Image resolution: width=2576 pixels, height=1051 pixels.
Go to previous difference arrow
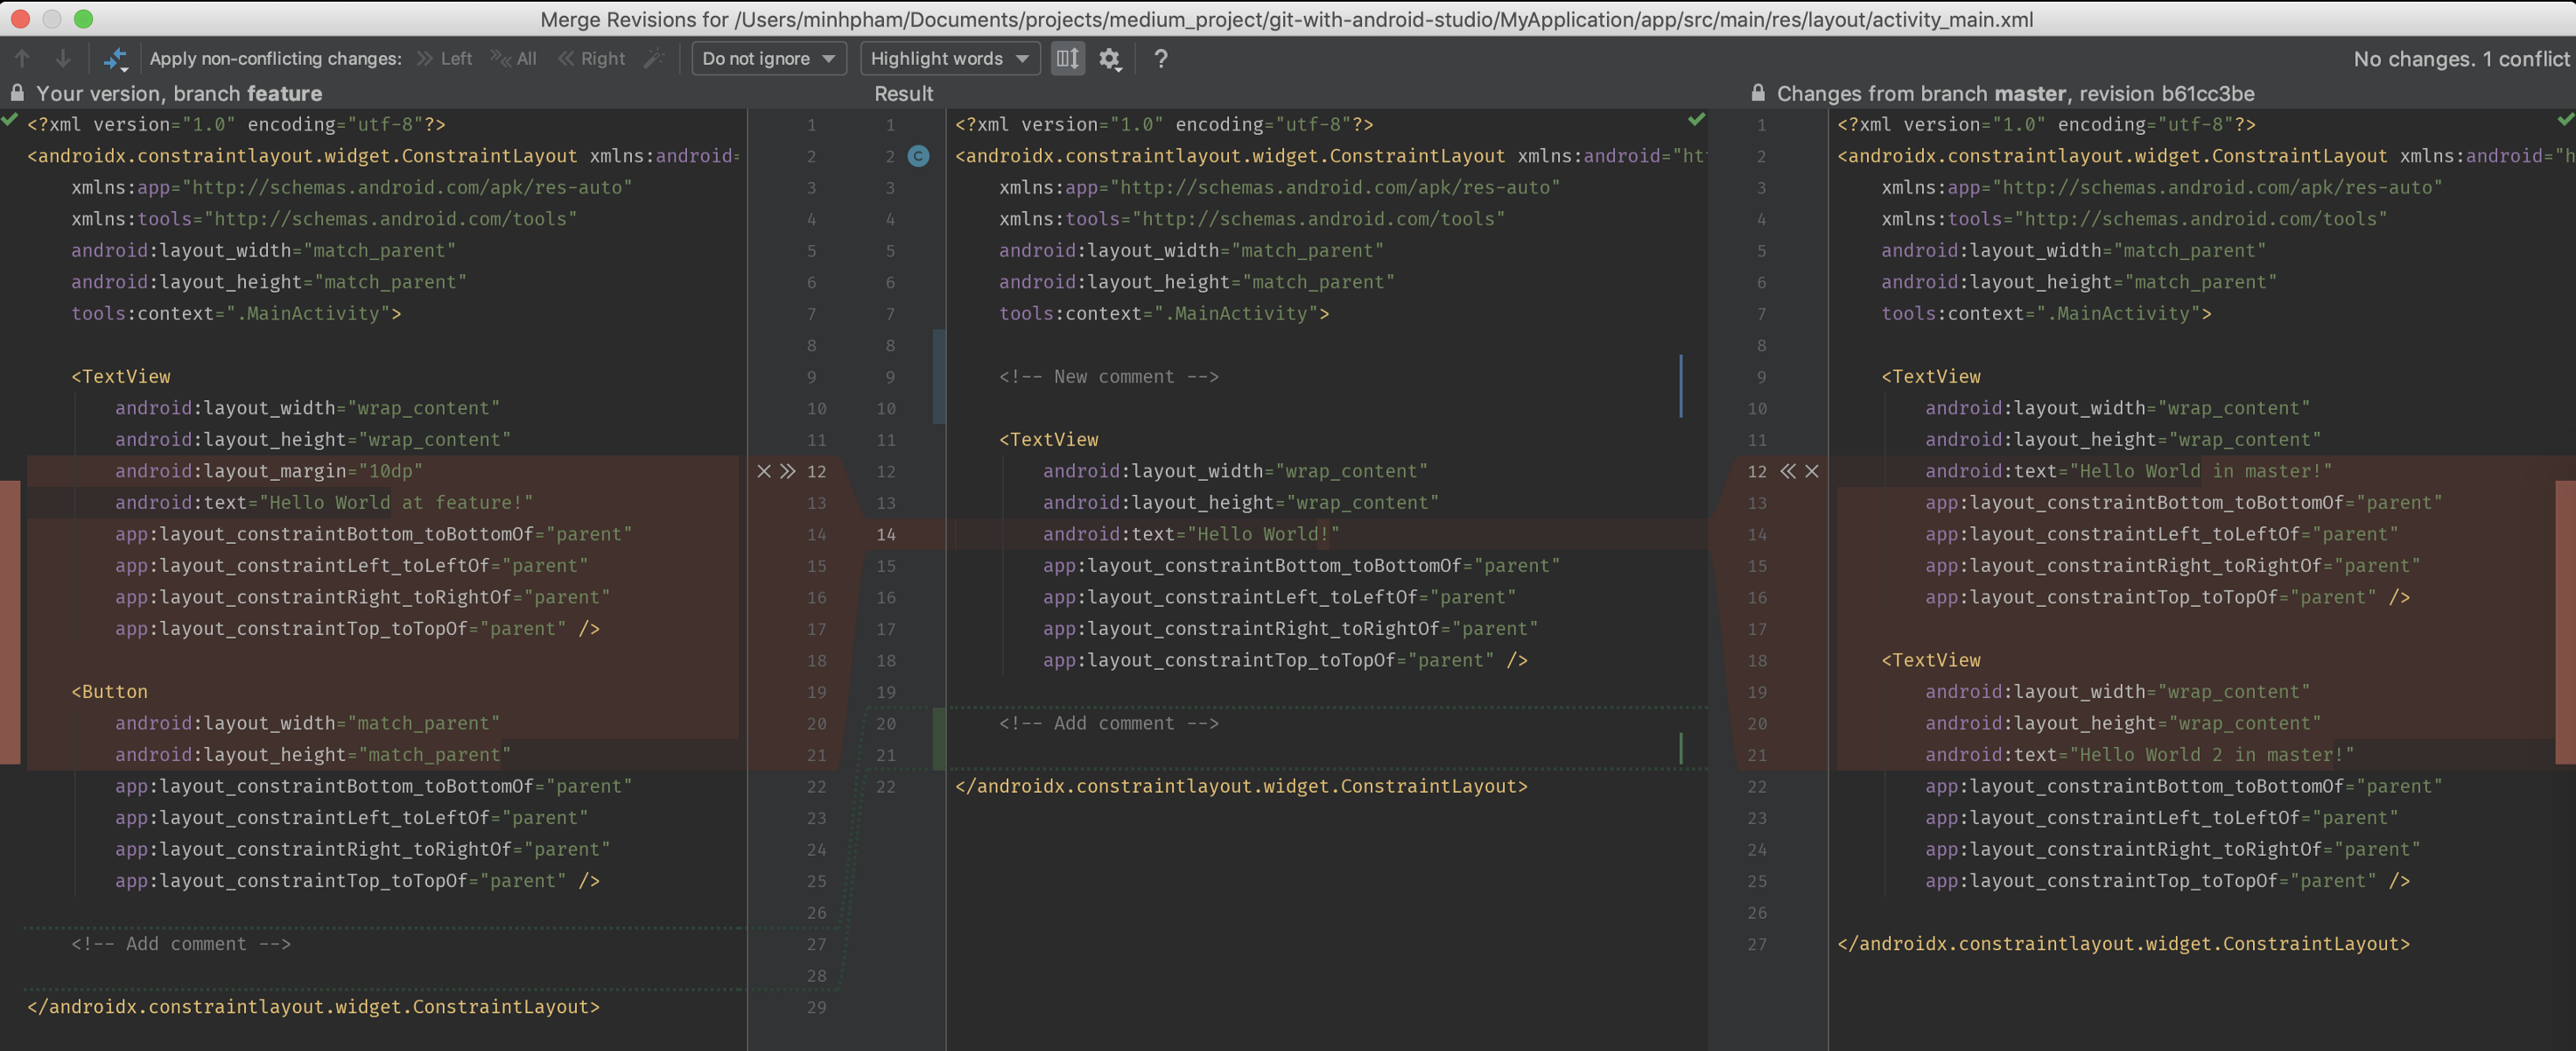click(22, 59)
